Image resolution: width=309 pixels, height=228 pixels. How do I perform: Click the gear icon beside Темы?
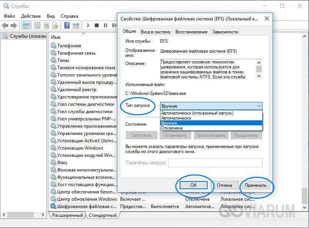pyautogui.click(x=53, y=60)
